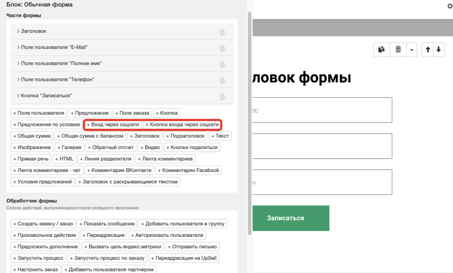Click the email input field in the form preview
The width and height of the screenshot is (453, 273).
(x=328, y=110)
